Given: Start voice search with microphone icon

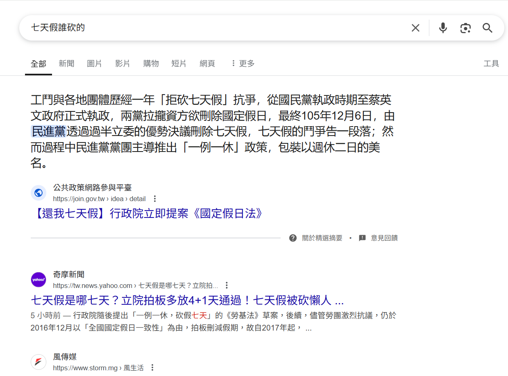Looking at the screenshot, I should (x=443, y=28).
